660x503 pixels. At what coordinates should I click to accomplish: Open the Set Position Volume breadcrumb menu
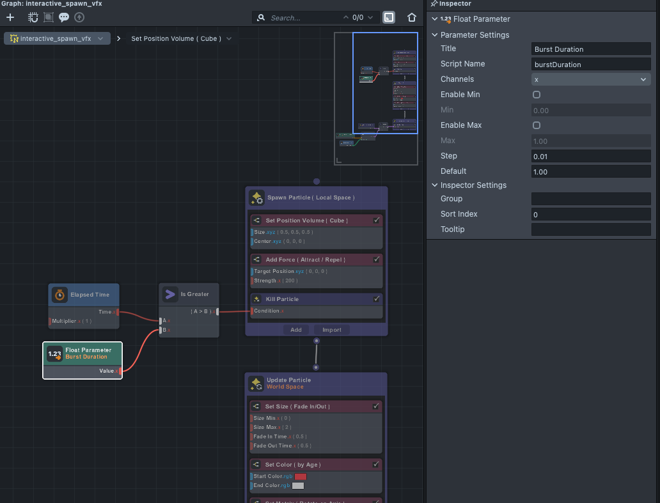[229, 39]
